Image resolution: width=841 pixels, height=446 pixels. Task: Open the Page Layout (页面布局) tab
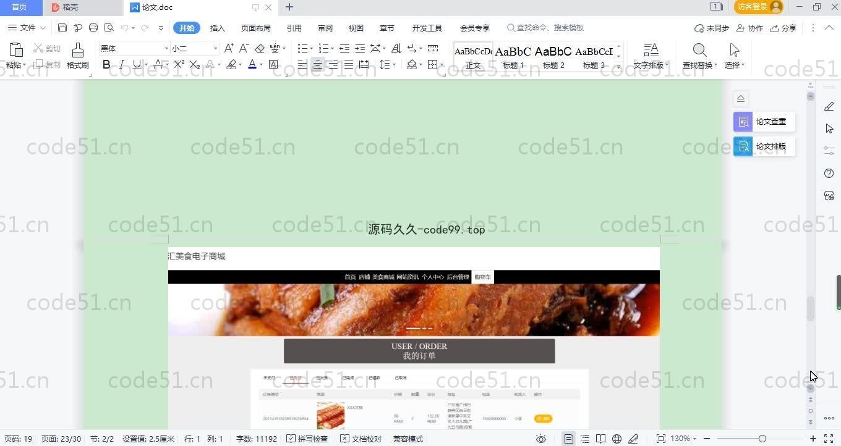256,28
